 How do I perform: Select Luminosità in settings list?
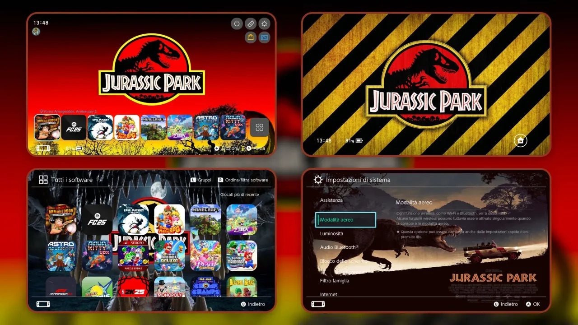click(332, 233)
